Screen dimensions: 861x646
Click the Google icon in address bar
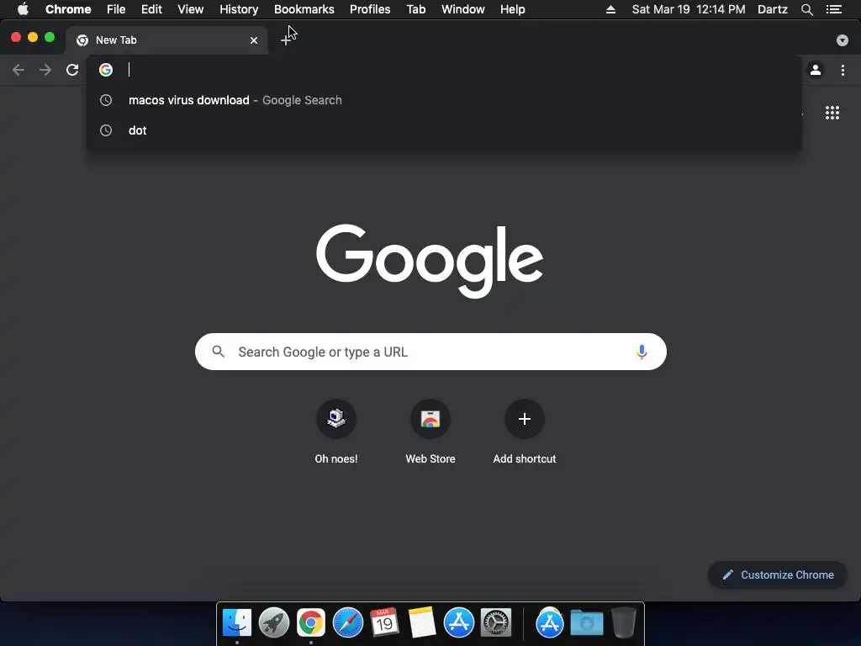106,70
